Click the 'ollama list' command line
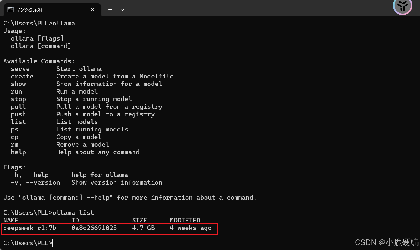Viewport: 420px width, 250px height. point(49,213)
